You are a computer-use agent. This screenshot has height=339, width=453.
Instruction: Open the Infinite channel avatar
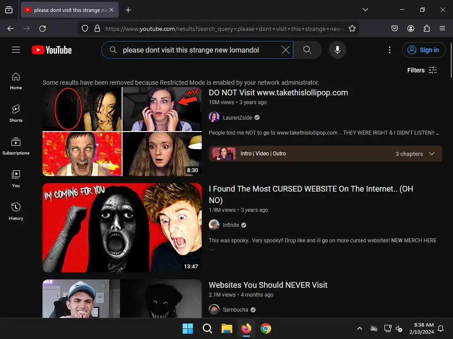[x=214, y=225]
